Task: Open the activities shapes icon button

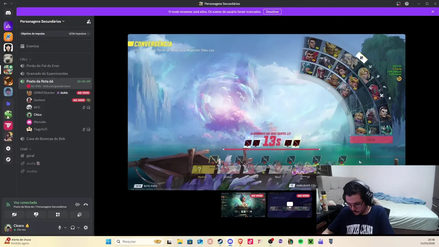Action: 58,214
